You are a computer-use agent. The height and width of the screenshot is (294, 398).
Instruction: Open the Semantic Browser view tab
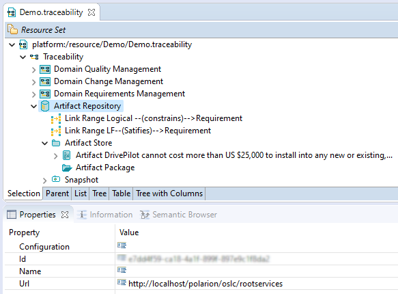click(x=179, y=215)
